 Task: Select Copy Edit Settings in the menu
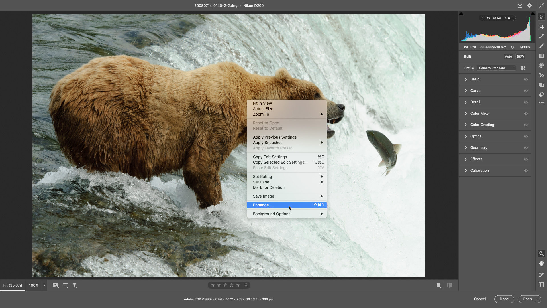point(270,157)
